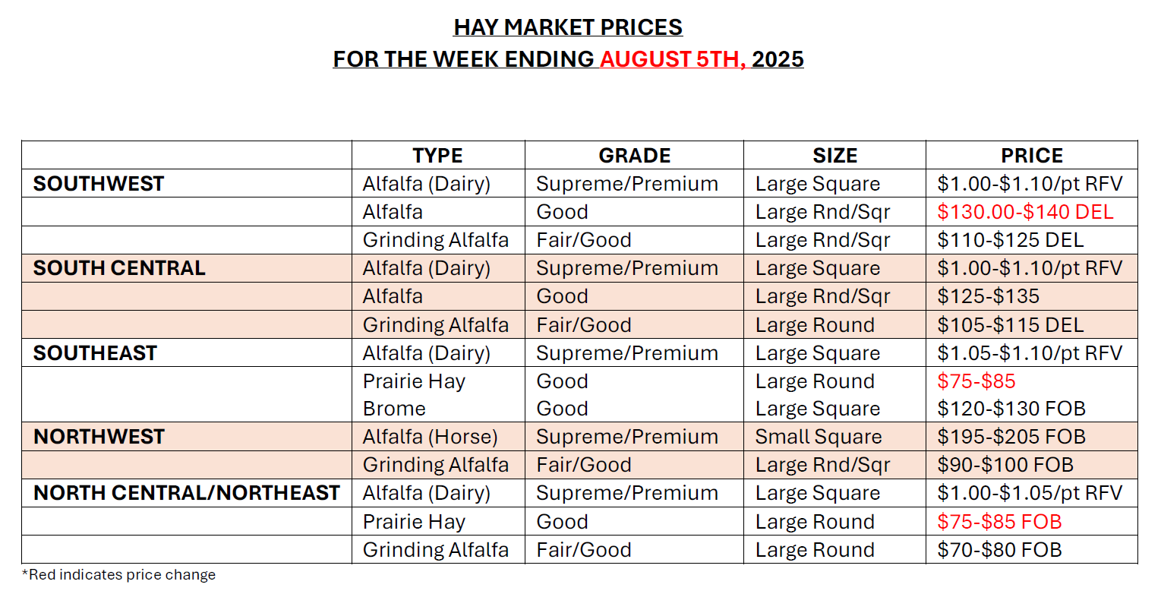Select the NORTHWEST region cell
Image resolution: width=1161 pixels, height=594 pixels.
pos(99,437)
